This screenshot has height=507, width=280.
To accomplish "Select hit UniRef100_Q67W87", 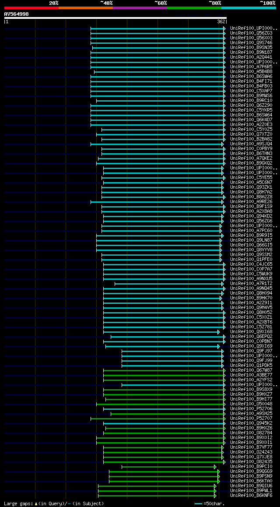I will (x=251, y=370).
